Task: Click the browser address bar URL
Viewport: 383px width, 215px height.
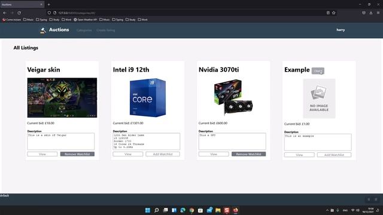Action: (x=77, y=13)
